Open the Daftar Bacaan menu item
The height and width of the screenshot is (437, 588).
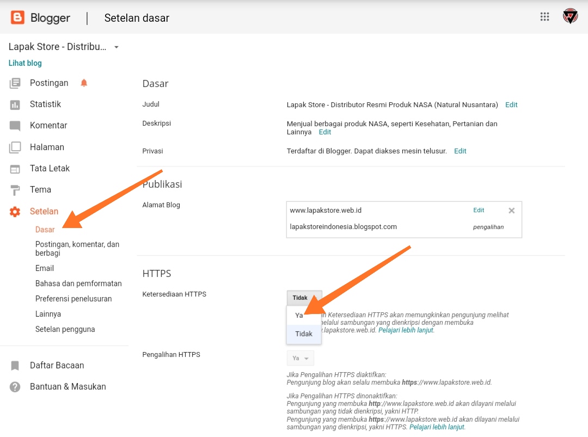pos(57,365)
